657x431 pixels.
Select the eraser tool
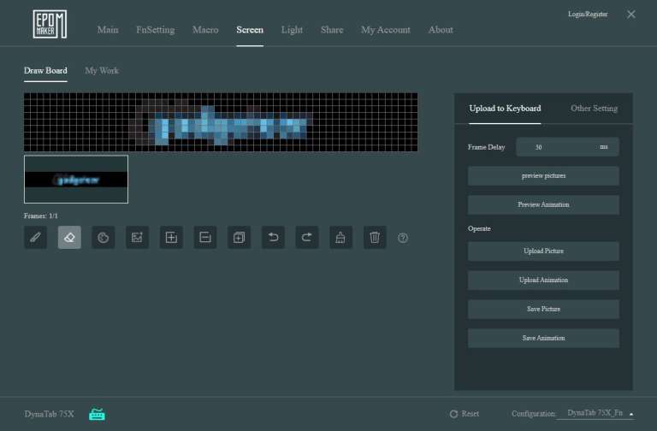point(69,238)
